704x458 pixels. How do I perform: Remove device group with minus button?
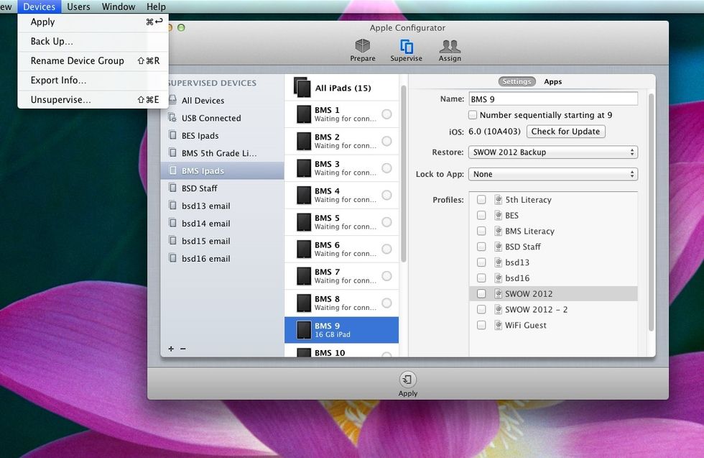click(x=183, y=349)
